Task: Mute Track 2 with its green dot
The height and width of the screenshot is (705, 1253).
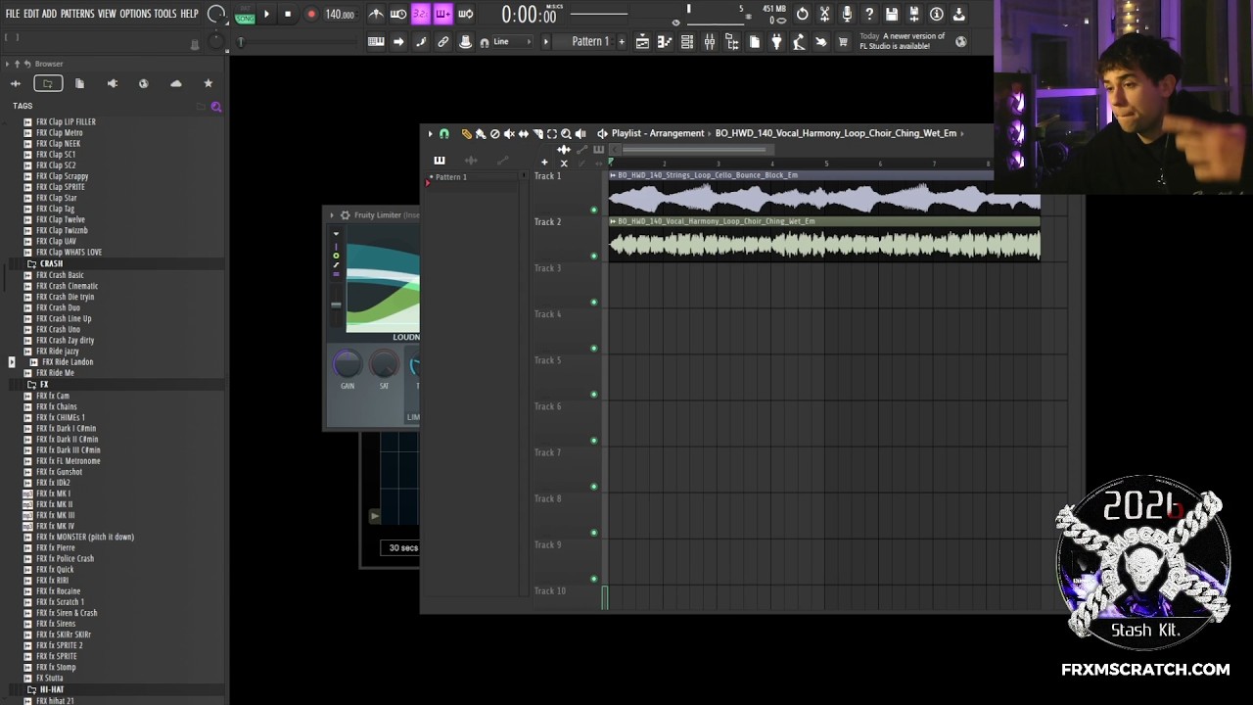Action: tap(593, 256)
